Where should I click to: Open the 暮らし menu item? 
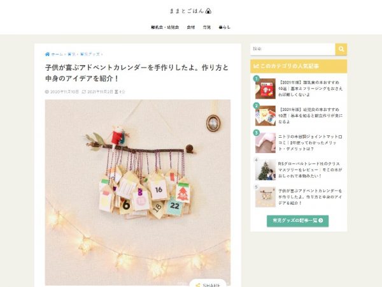(x=224, y=27)
